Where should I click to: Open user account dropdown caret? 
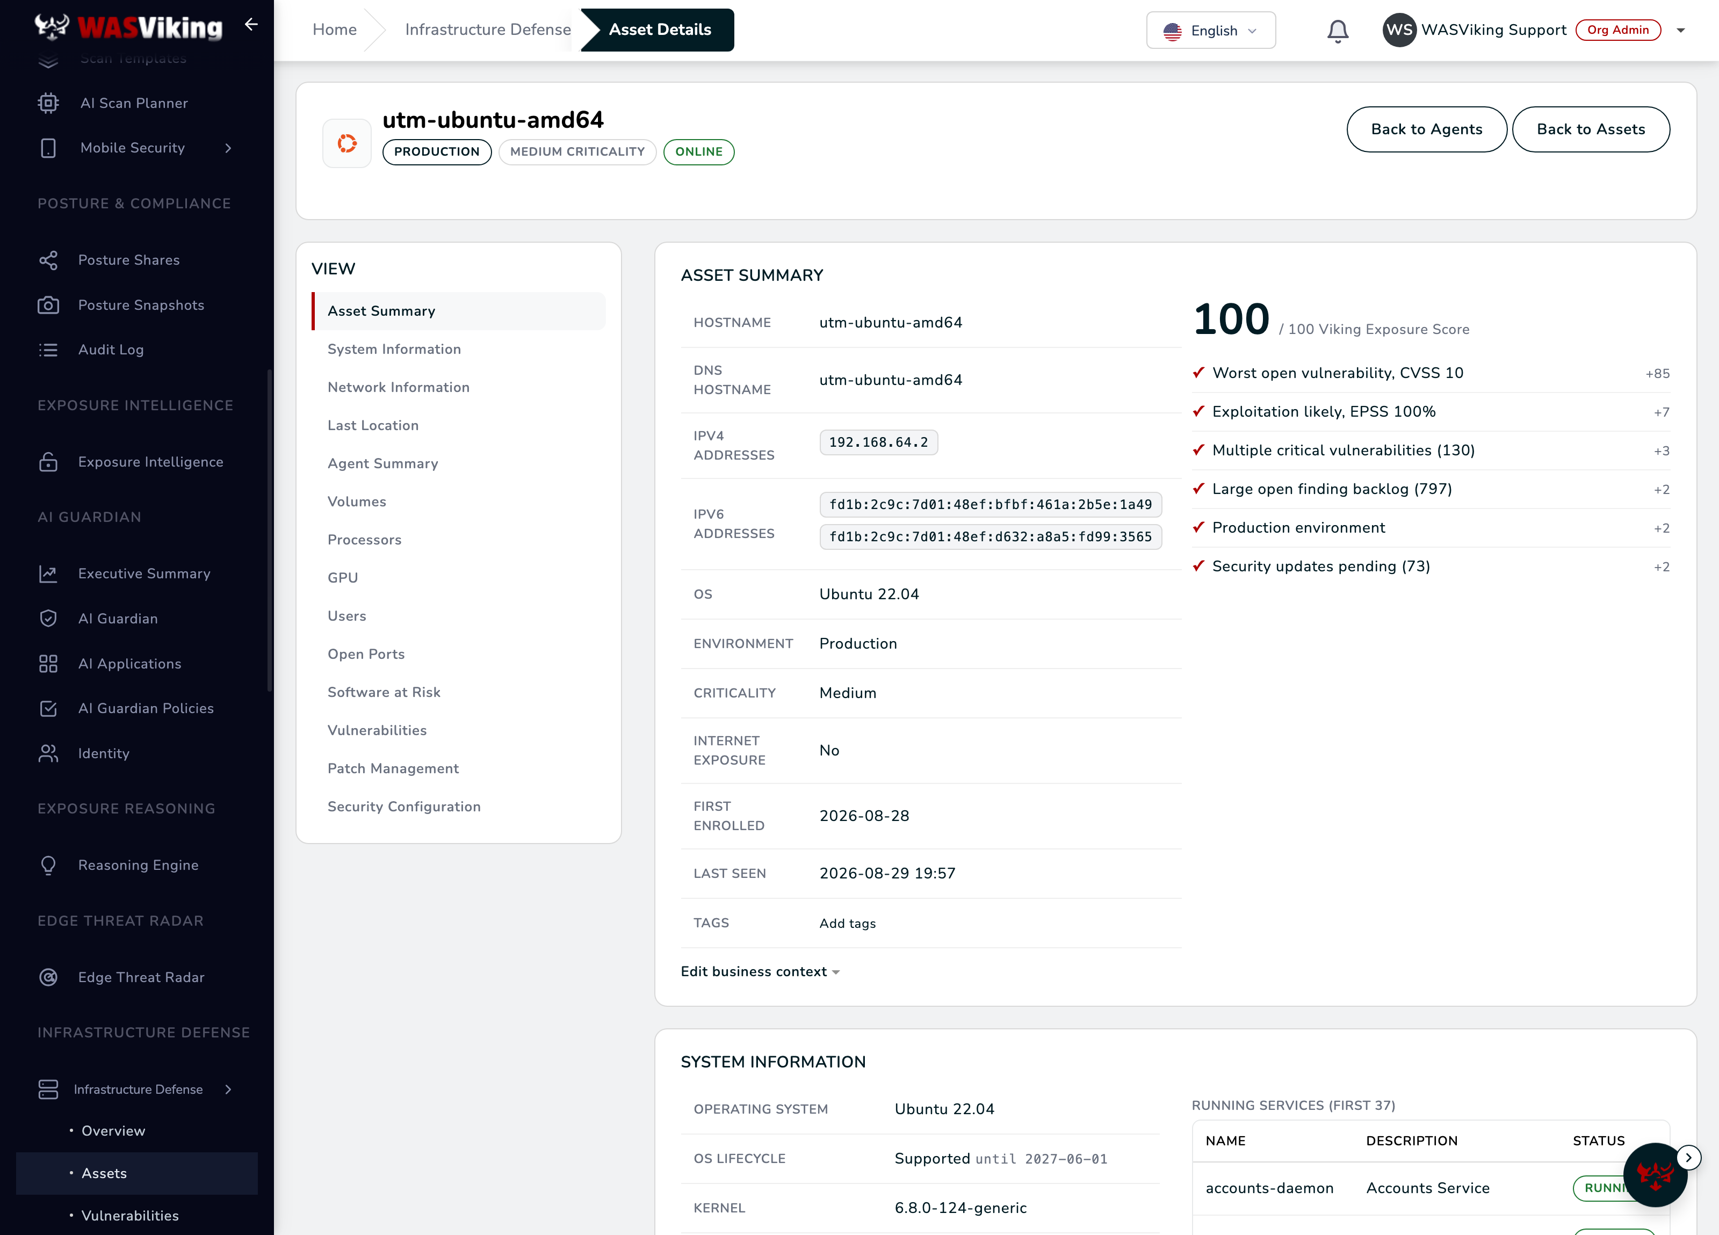coord(1681,30)
